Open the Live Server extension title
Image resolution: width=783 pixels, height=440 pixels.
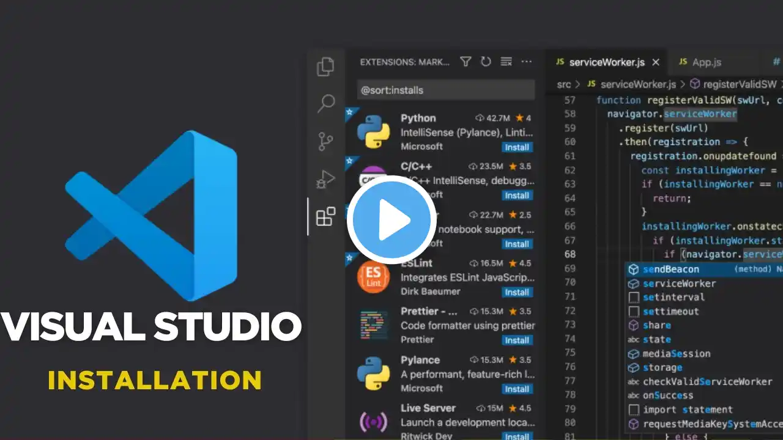tap(428, 408)
